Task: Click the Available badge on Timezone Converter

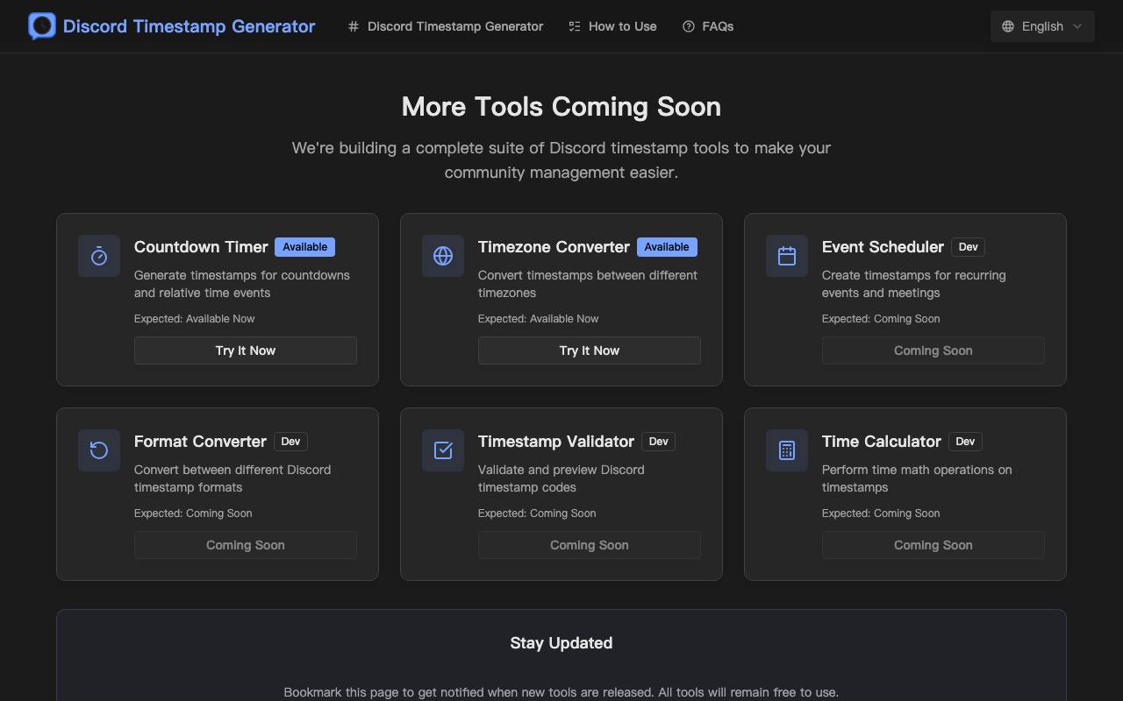Action: (667, 247)
